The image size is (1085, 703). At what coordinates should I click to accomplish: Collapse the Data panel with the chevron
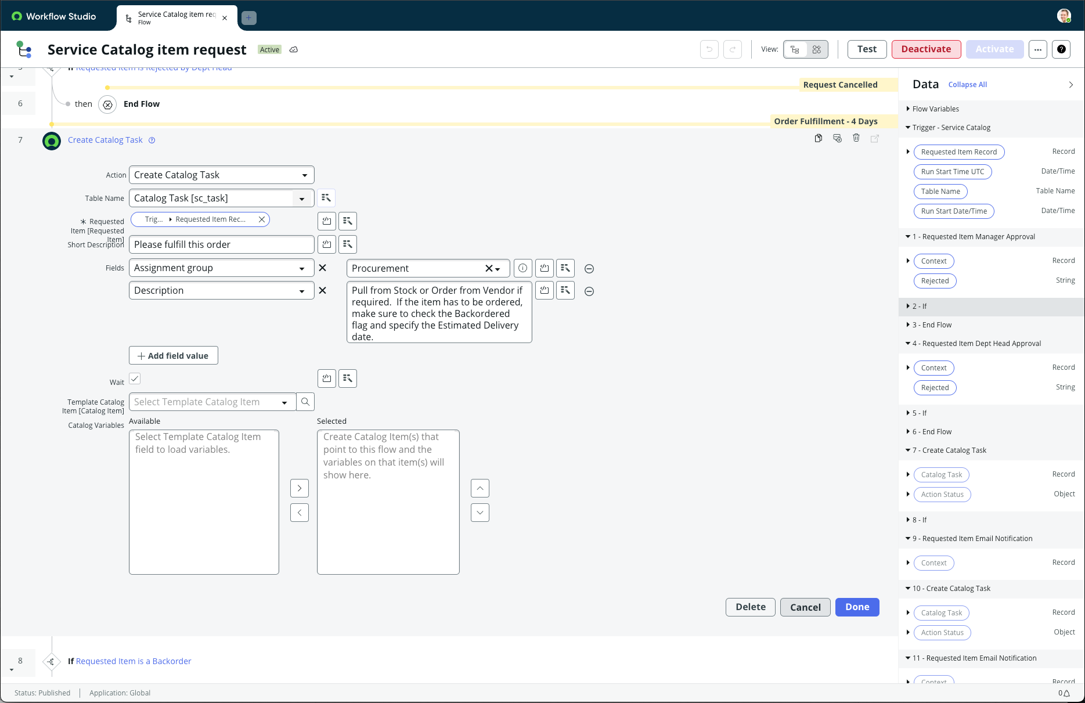(1071, 85)
